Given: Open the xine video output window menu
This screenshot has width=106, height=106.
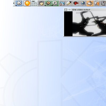Looking at the screenshot, I should (x=66, y=10).
